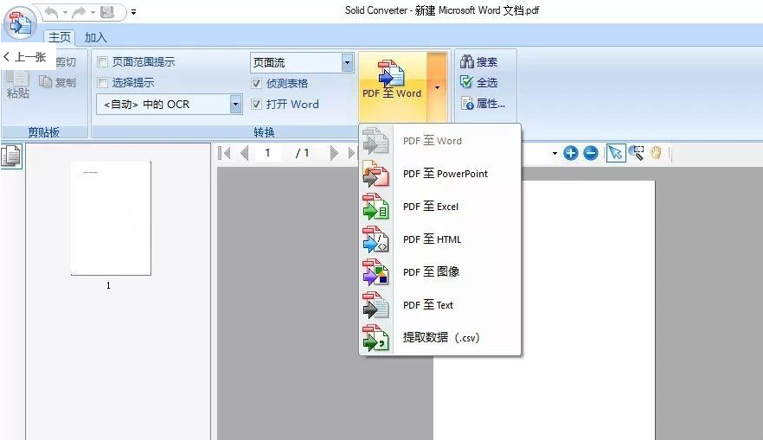Go to previous page navigation arrow
763x440 pixels.
245,153
